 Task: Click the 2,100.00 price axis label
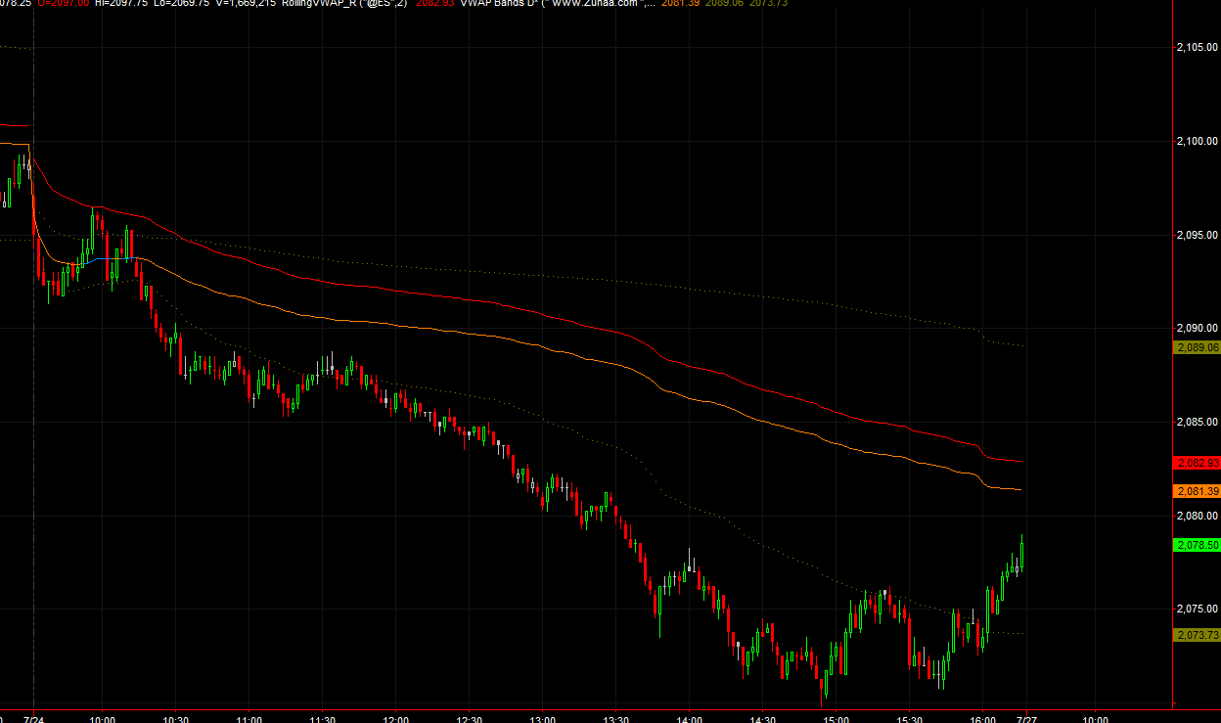[1197, 142]
